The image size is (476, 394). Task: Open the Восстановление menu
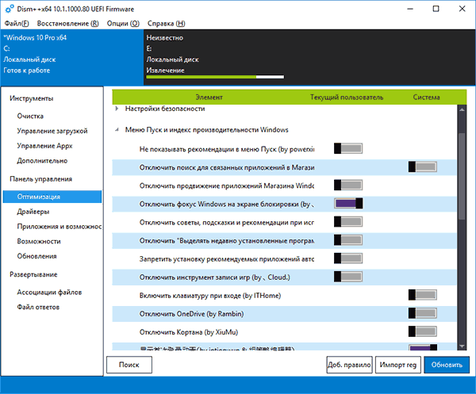click(x=67, y=23)
